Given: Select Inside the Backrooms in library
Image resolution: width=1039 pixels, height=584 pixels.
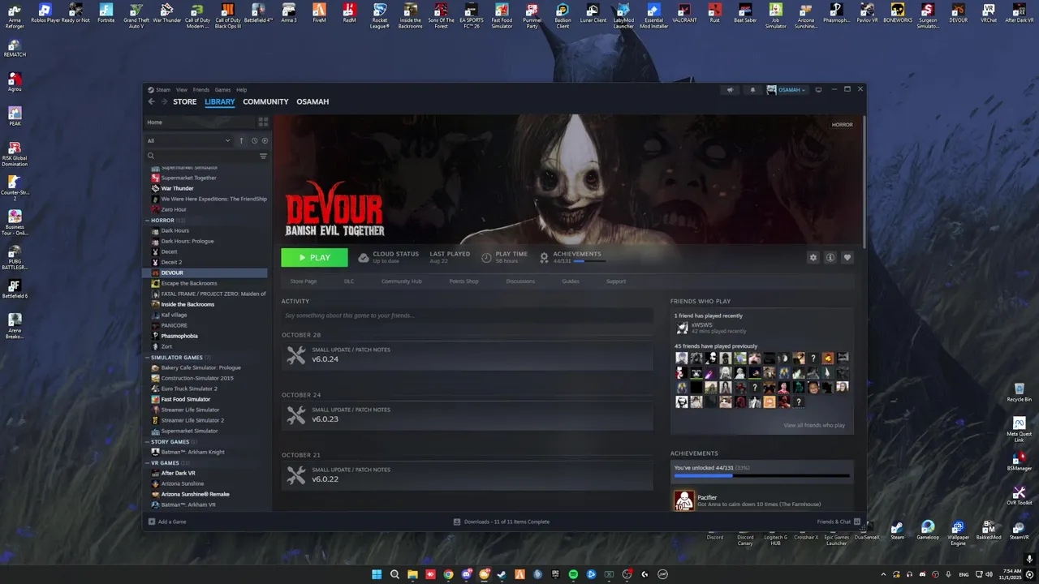Looking at the screenshot, I should pos(188,304).
